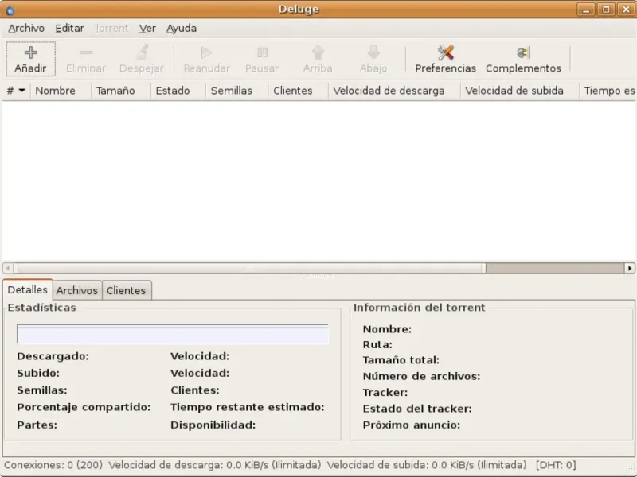Click the Estado del tracker label
Screen dimensions: 637x477
tap(417, 409)
